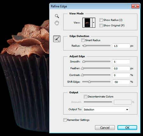The image size is (143, 136).
Task: Activate the Refine Radius brush tool
Action: pyautogui.click(x=57, y=39)
